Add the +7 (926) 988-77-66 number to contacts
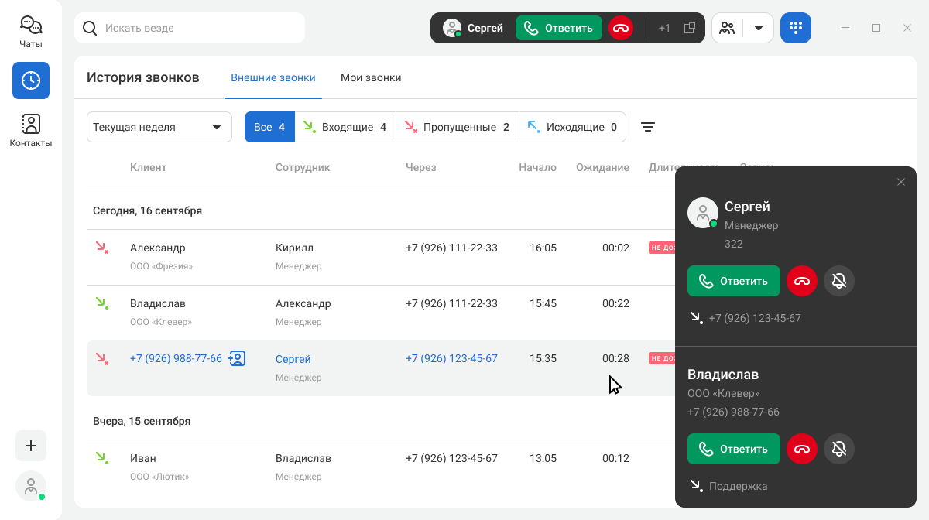Viewport: 929px width, 520px height. 238,359
